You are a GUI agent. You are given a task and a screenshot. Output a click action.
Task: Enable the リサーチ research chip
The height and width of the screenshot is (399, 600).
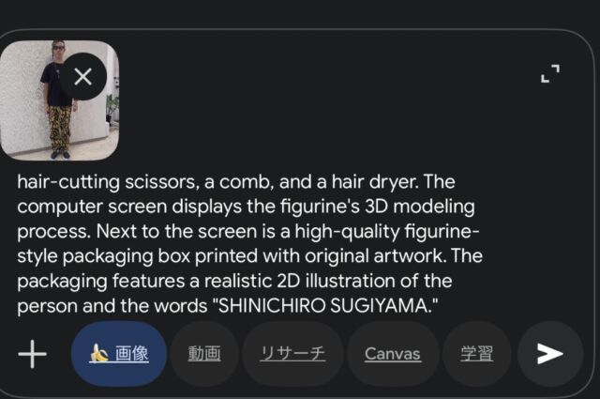tap(292, 353)
